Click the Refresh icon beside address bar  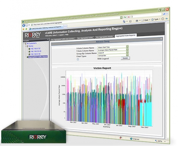[x=125, y=17]
